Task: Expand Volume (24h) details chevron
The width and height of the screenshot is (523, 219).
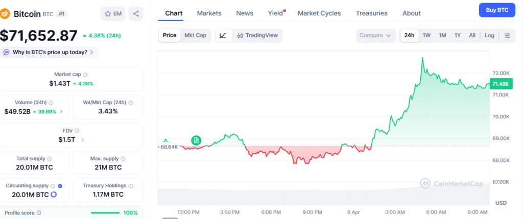Action: pyautogui.click(x=61, y=112)
